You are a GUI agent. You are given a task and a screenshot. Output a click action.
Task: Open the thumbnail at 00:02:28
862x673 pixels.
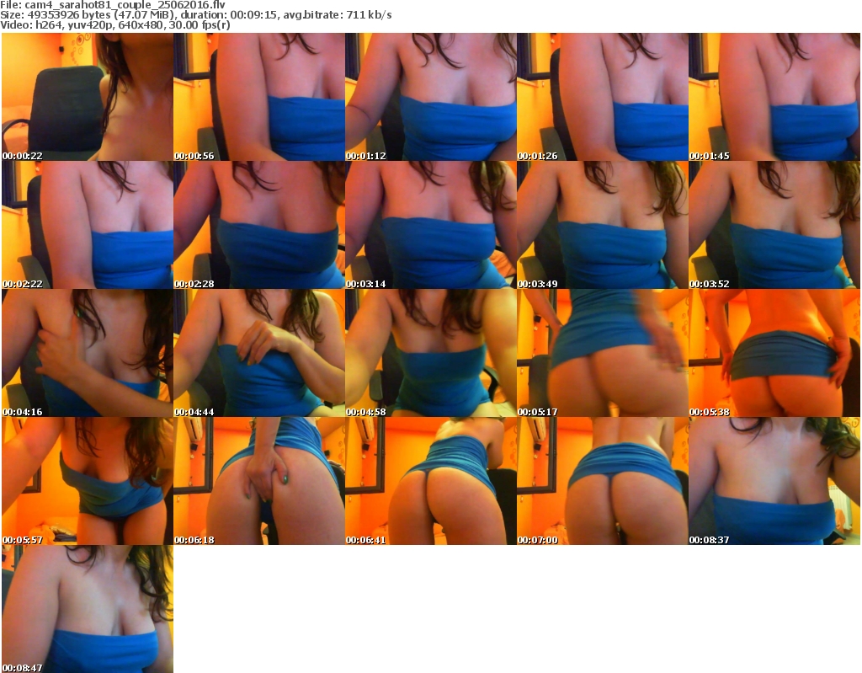tap(259, 225)
